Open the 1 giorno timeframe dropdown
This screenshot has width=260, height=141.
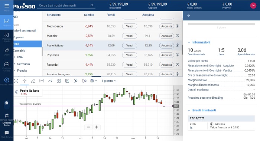[x=109, y=81]
